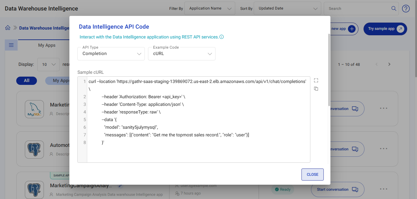The image size is (417, 199).
Task: Open the ellipsis menu for MarketingCampaignAnaly
Action: 384,189
